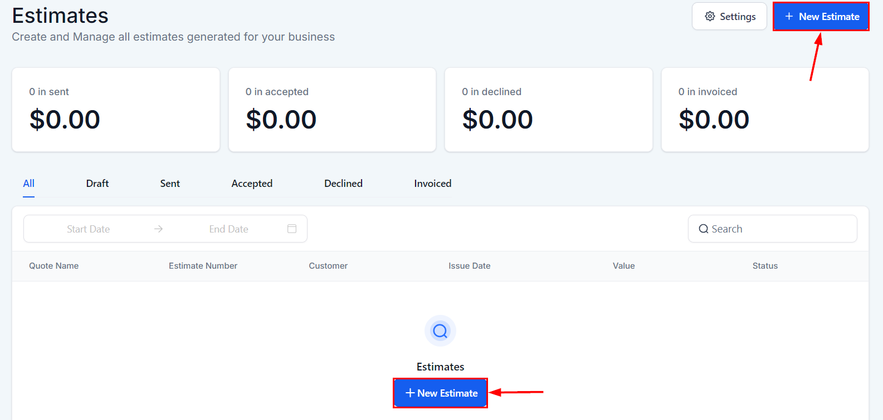Switch to the Draft tab
Viewport: 883px width, 420px height.
pos(97,184)
